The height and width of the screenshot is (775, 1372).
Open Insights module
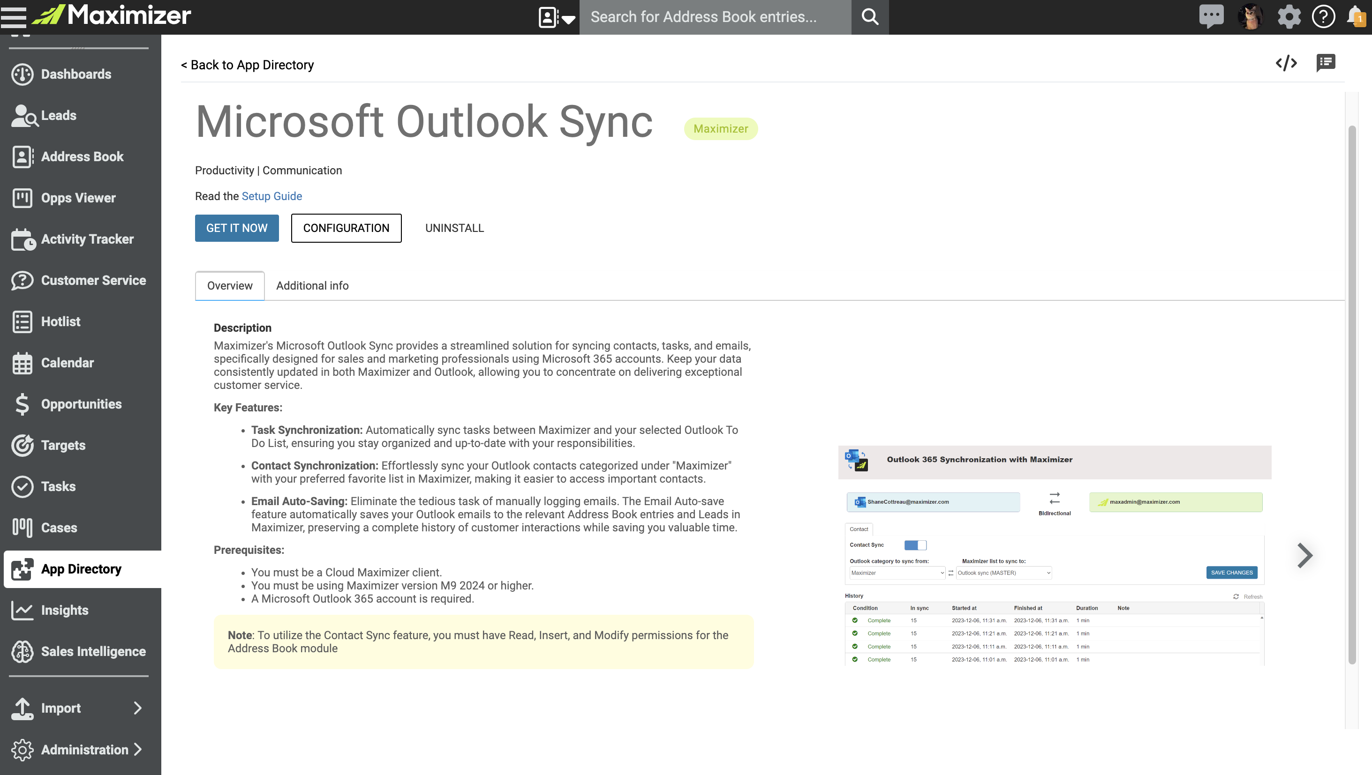click(x=81, y=611)
